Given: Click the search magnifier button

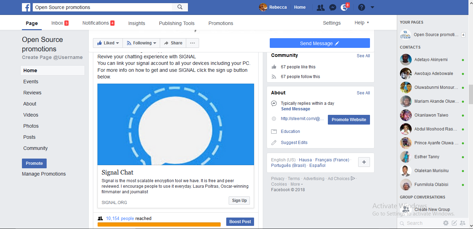Looking at the screenshot, I should pyautogui.click(x=180, y=7).
